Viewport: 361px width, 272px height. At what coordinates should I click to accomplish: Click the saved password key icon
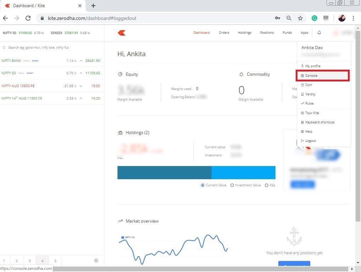tap(278, 18)
